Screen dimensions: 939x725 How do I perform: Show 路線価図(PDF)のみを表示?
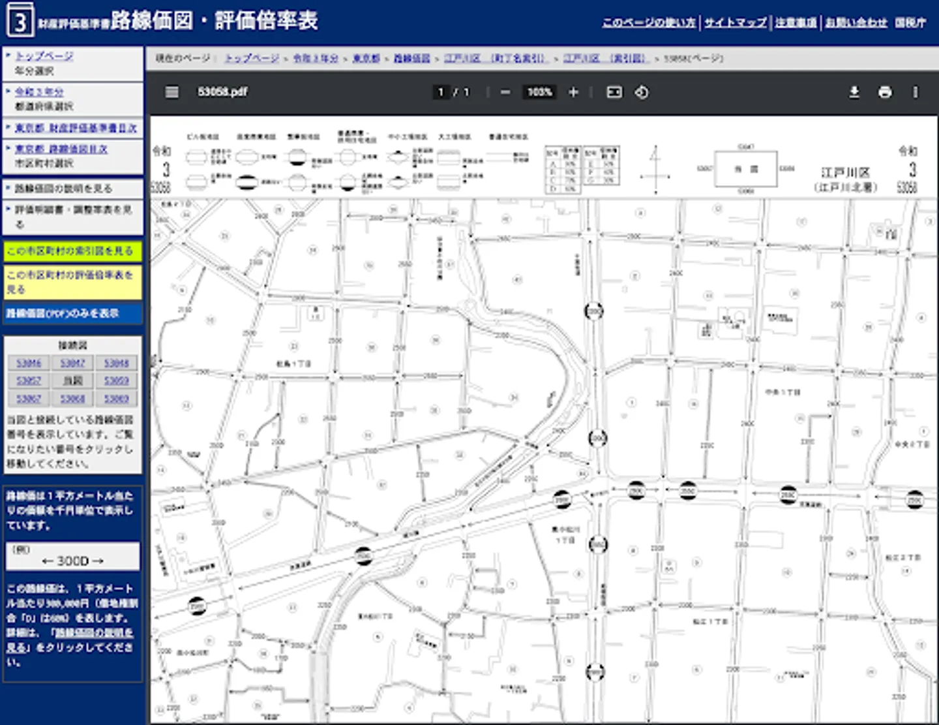(72, 315)
